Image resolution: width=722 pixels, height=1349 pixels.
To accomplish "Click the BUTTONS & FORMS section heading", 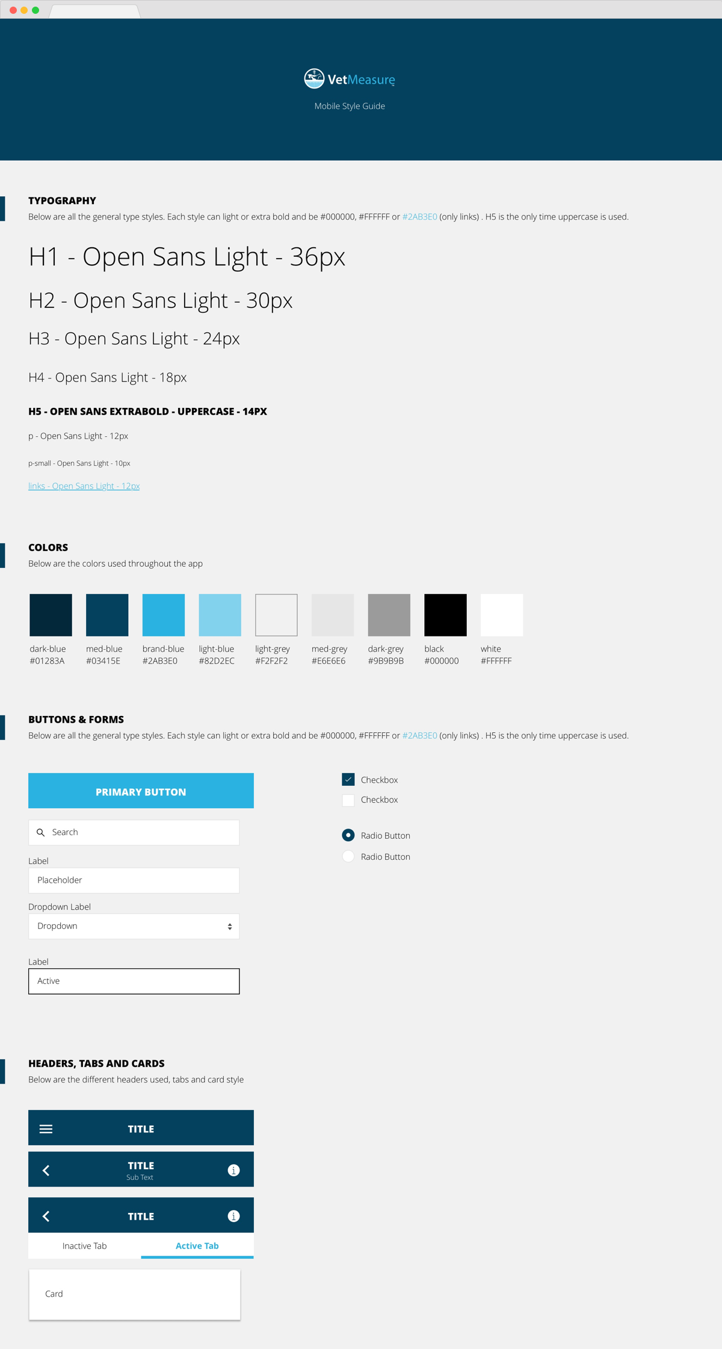I will 76,720.
